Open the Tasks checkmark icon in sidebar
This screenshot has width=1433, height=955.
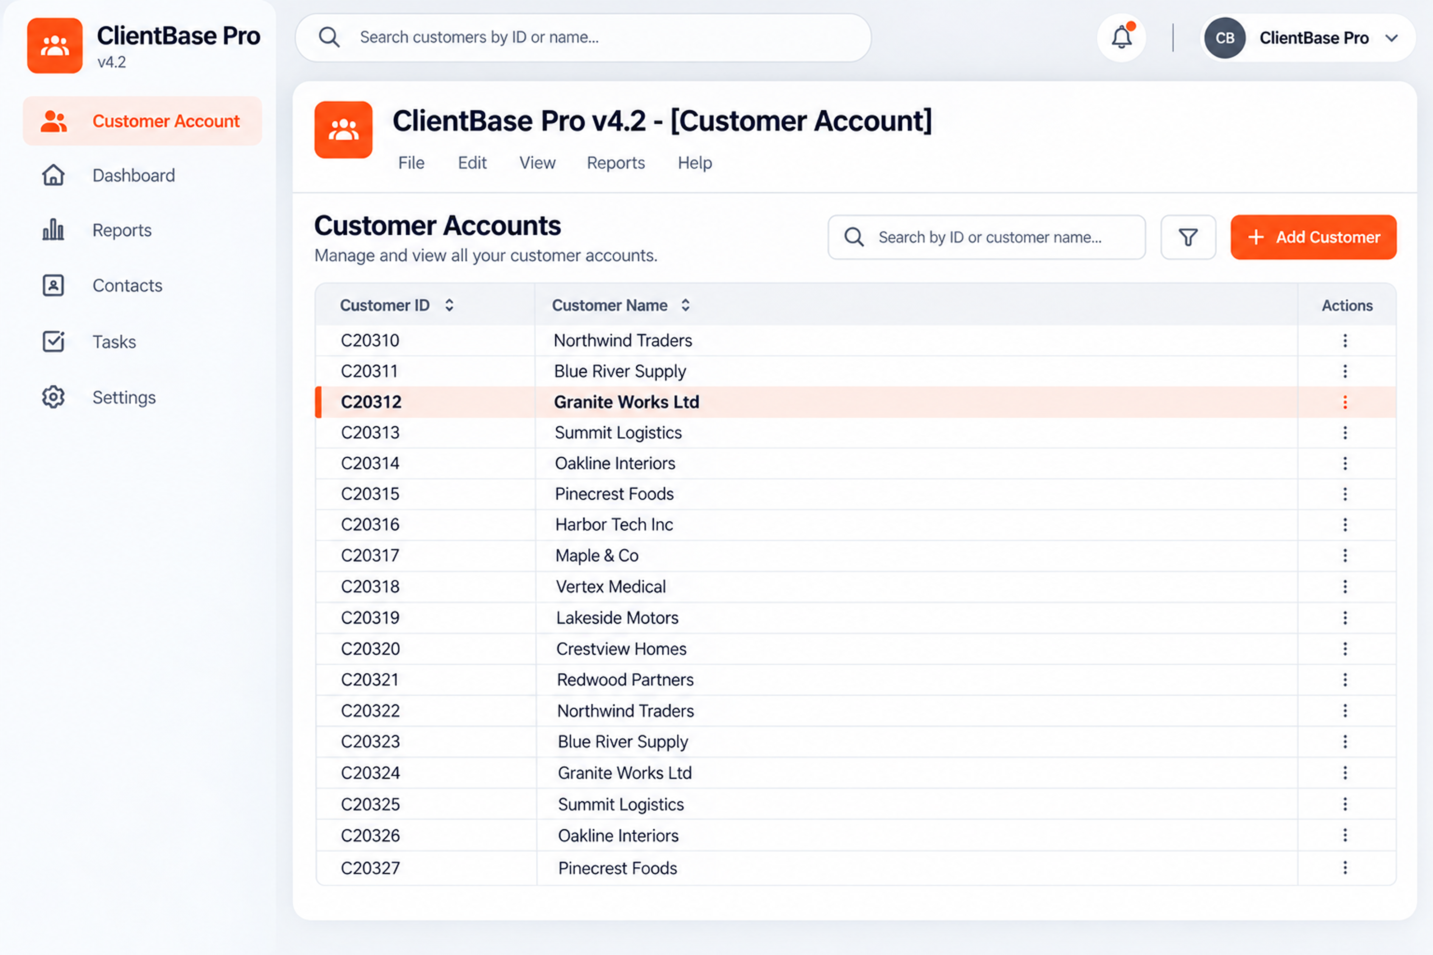pyautogui.click(x=53, y=341)
